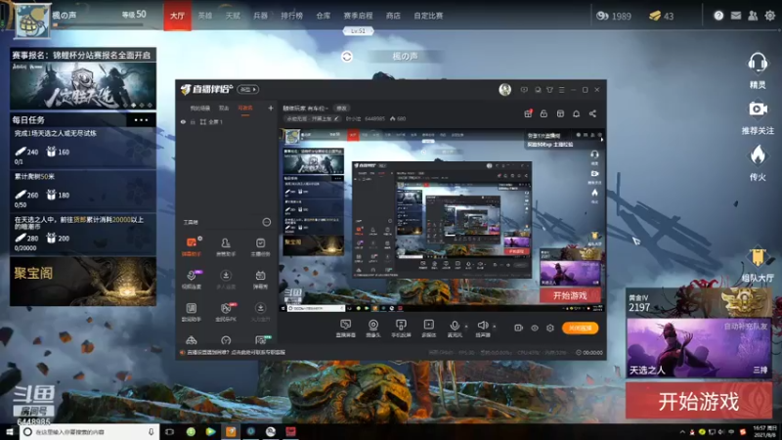This screenshot has width=782, height=440.
Task: Switch to the 天赋 tab
Action: coord(233,16)
